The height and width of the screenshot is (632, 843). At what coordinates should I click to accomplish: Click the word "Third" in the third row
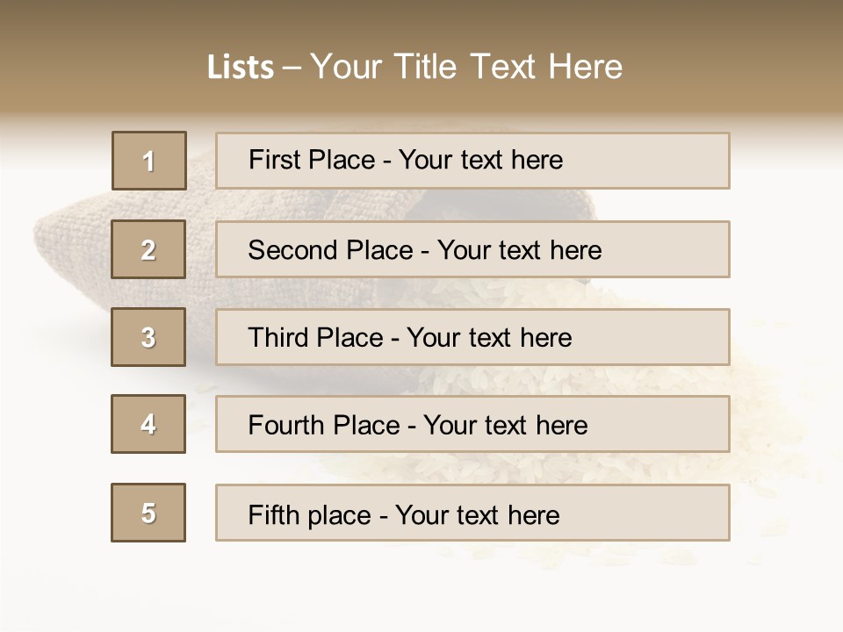(x=278, y=338)
